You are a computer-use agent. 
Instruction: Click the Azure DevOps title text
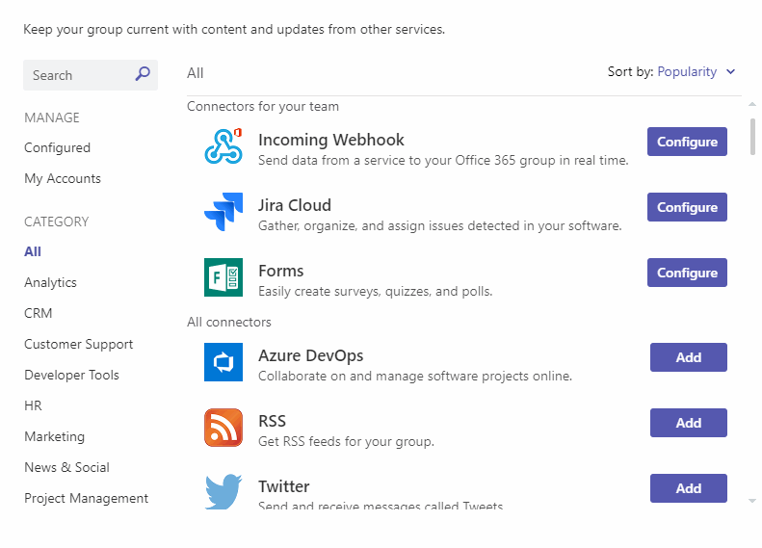[x=310, y=355]
